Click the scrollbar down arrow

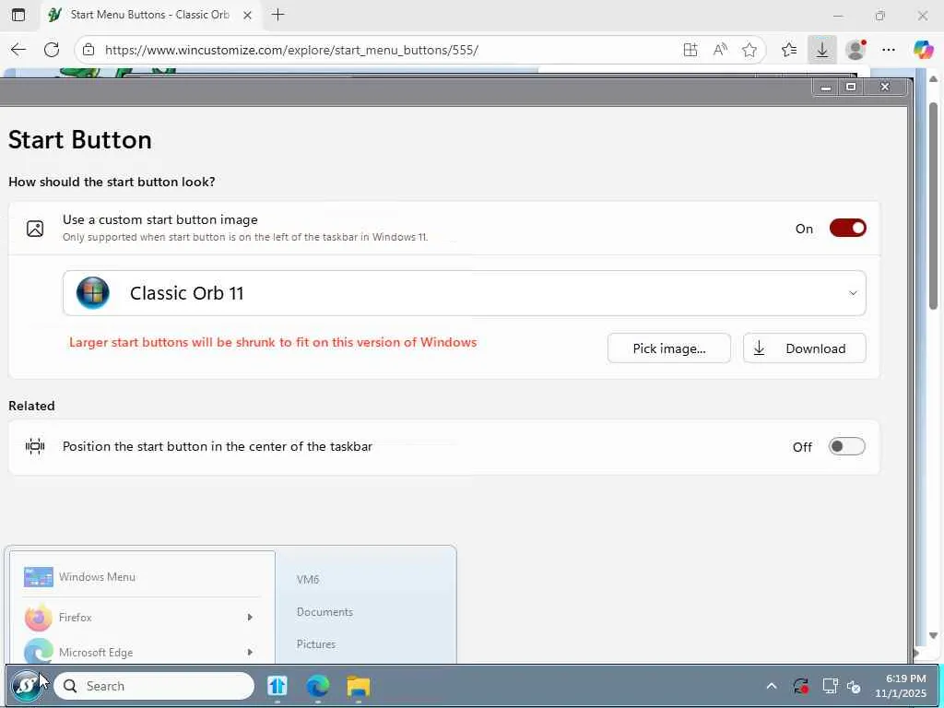point(933,636)
